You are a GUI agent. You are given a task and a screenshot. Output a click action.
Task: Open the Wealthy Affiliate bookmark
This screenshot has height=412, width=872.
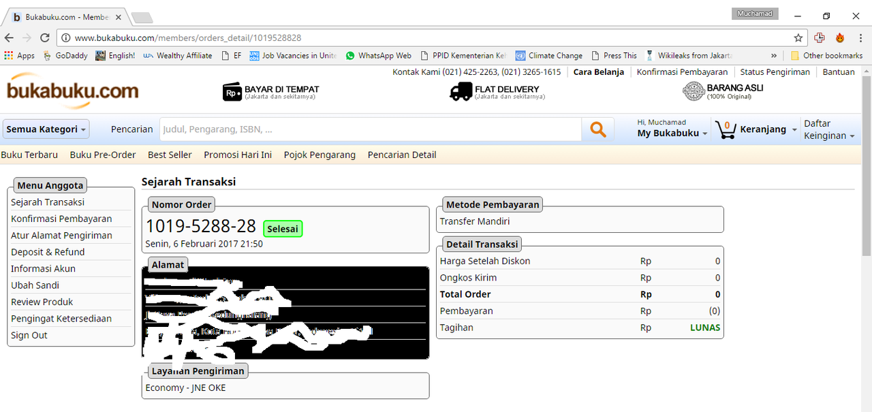pyautogui.click(x=178, y=56)
